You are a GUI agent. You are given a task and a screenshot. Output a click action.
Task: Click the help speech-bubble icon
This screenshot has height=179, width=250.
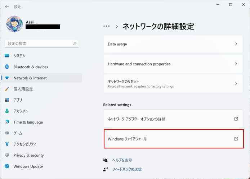click(106, 160)
